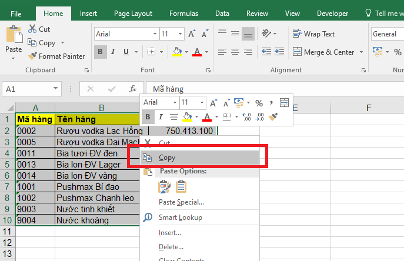The image size is (404, 261).
Task: Click Smart Lookup in the context menu
Action: click(180, 217)
